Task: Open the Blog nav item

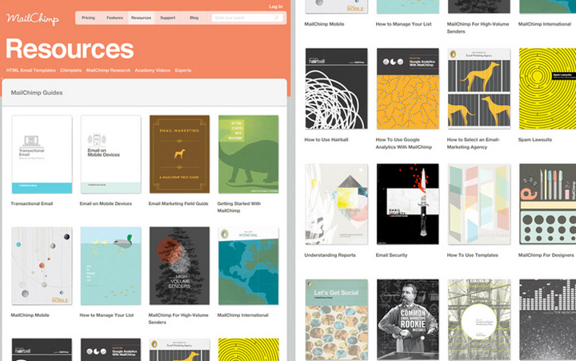Action: (194, 18)
